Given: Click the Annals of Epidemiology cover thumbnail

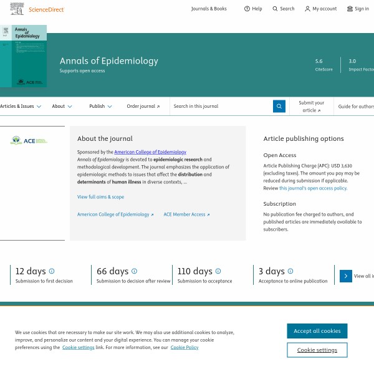Looking at the screenshot, I should click(x=23, y=56).
